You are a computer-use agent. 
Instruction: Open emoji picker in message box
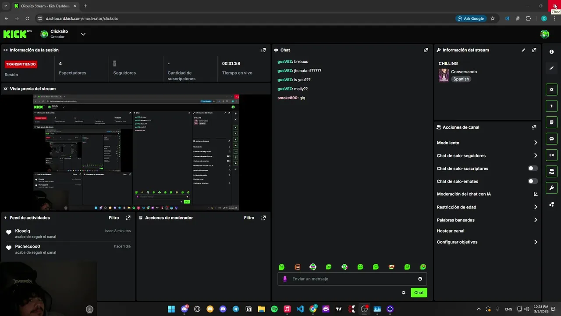point(420,279)
